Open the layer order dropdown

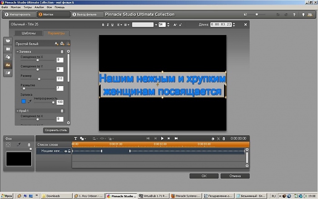[x=111, y=138]
